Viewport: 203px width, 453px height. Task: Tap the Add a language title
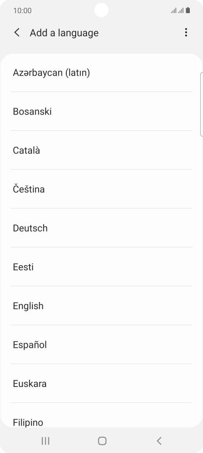point(64,33)
